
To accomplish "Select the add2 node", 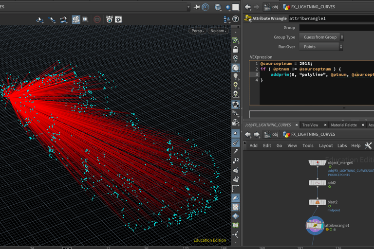I will point(317,183).
